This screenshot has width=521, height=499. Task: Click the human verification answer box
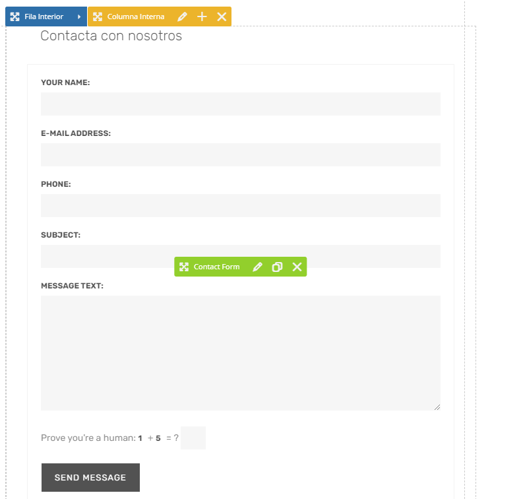click(x=193, y=438)
